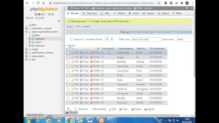Open the Favorites tab in navigation
219x123 pixels.
[40, 18]
